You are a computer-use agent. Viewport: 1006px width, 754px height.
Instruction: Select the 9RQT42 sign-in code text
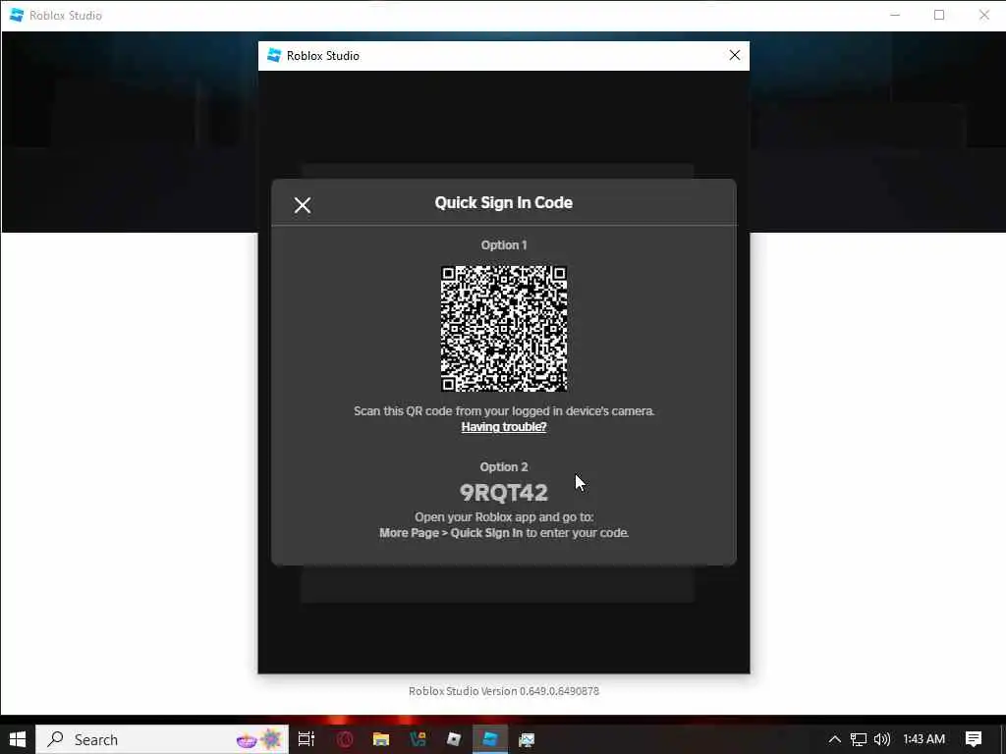[504, 493]
